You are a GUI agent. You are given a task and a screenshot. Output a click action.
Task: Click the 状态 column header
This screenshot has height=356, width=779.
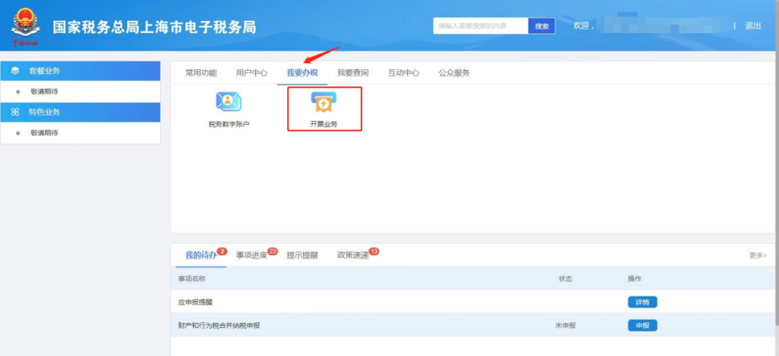coord(565,279)
